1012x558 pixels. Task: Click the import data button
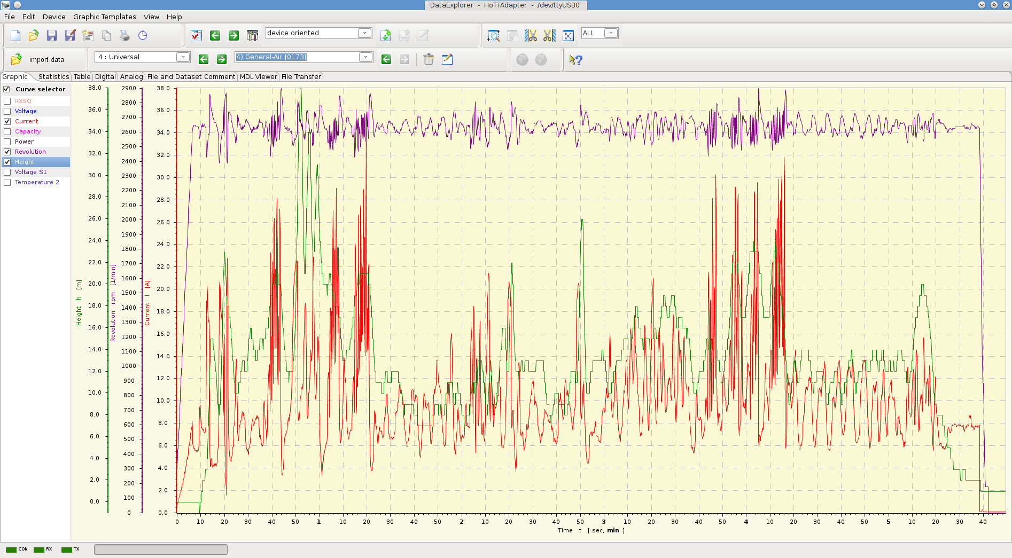pos(40,59)
